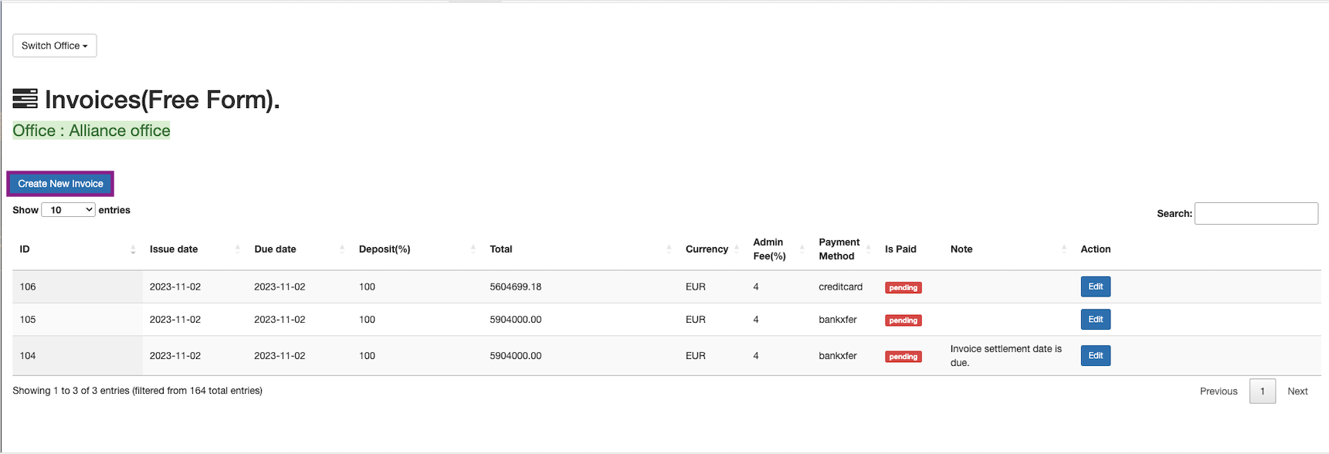Edit invoice 104

point(1095,356)
